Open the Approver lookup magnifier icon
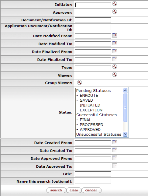The width and height of the screenshot is (148, 196). click(x=115, y=12)
